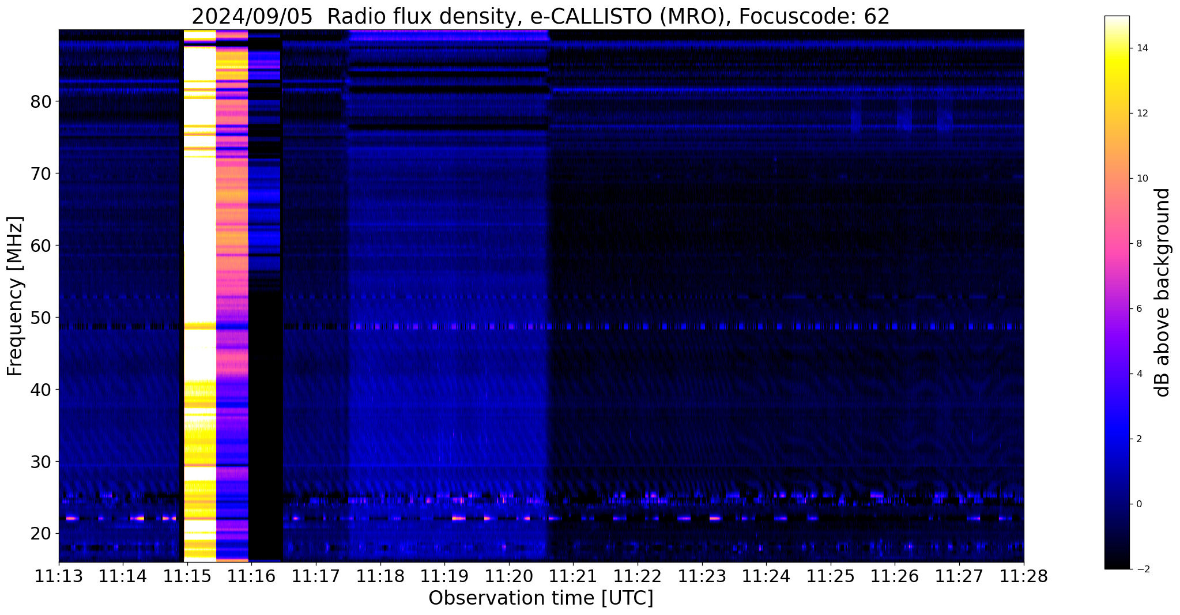Click the 11:21 time tick label
The image size is (1180, 615).
(x=574, y=576)
